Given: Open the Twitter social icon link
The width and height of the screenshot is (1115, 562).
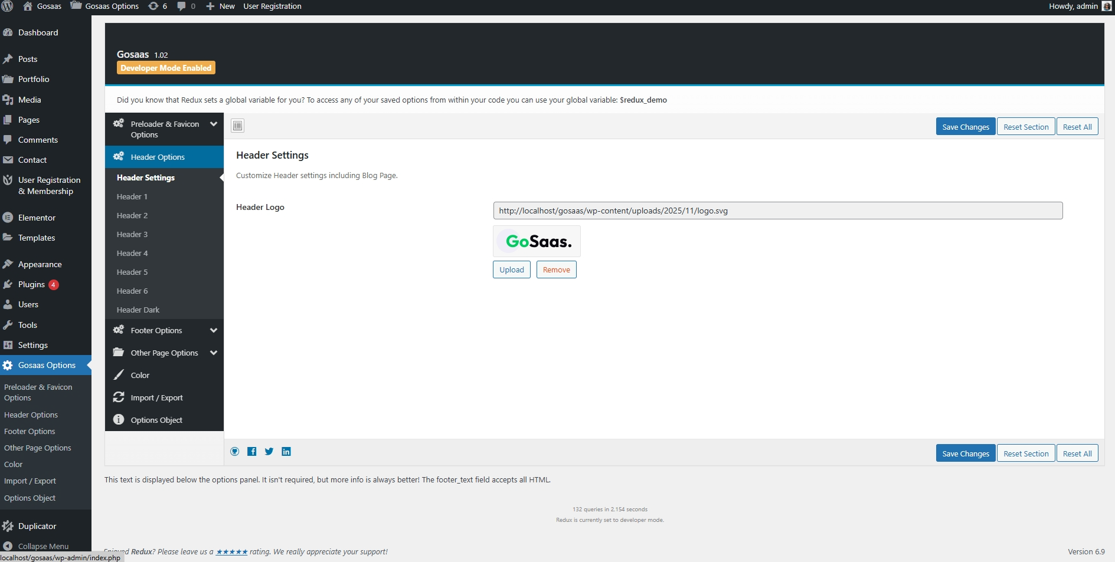Looking at the screenshot, I should pyautogui.click(x=269, y=452).
